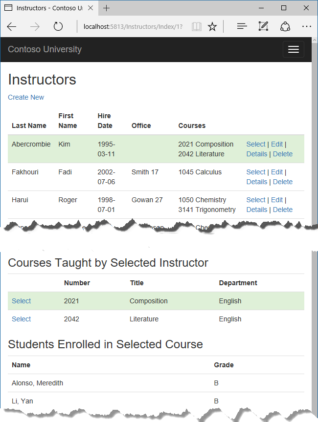Refresh the page
Screen dimensions: 318x422
pyautogui.click(x=58, y=27)
